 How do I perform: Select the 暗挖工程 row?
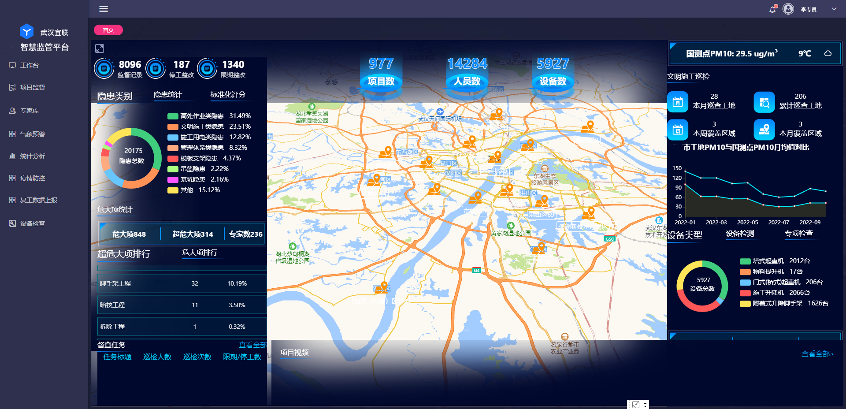coord(182,305)
